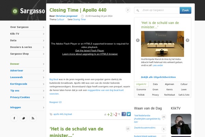Select the Groen category tab

tap(155, 89)
